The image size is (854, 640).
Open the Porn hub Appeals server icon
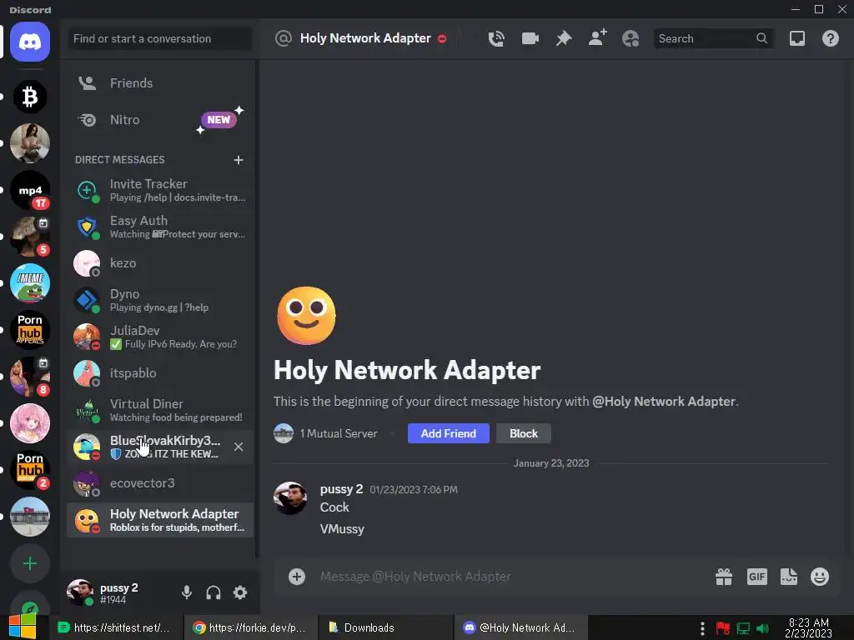pyautogui.click(x=30, y=330)
